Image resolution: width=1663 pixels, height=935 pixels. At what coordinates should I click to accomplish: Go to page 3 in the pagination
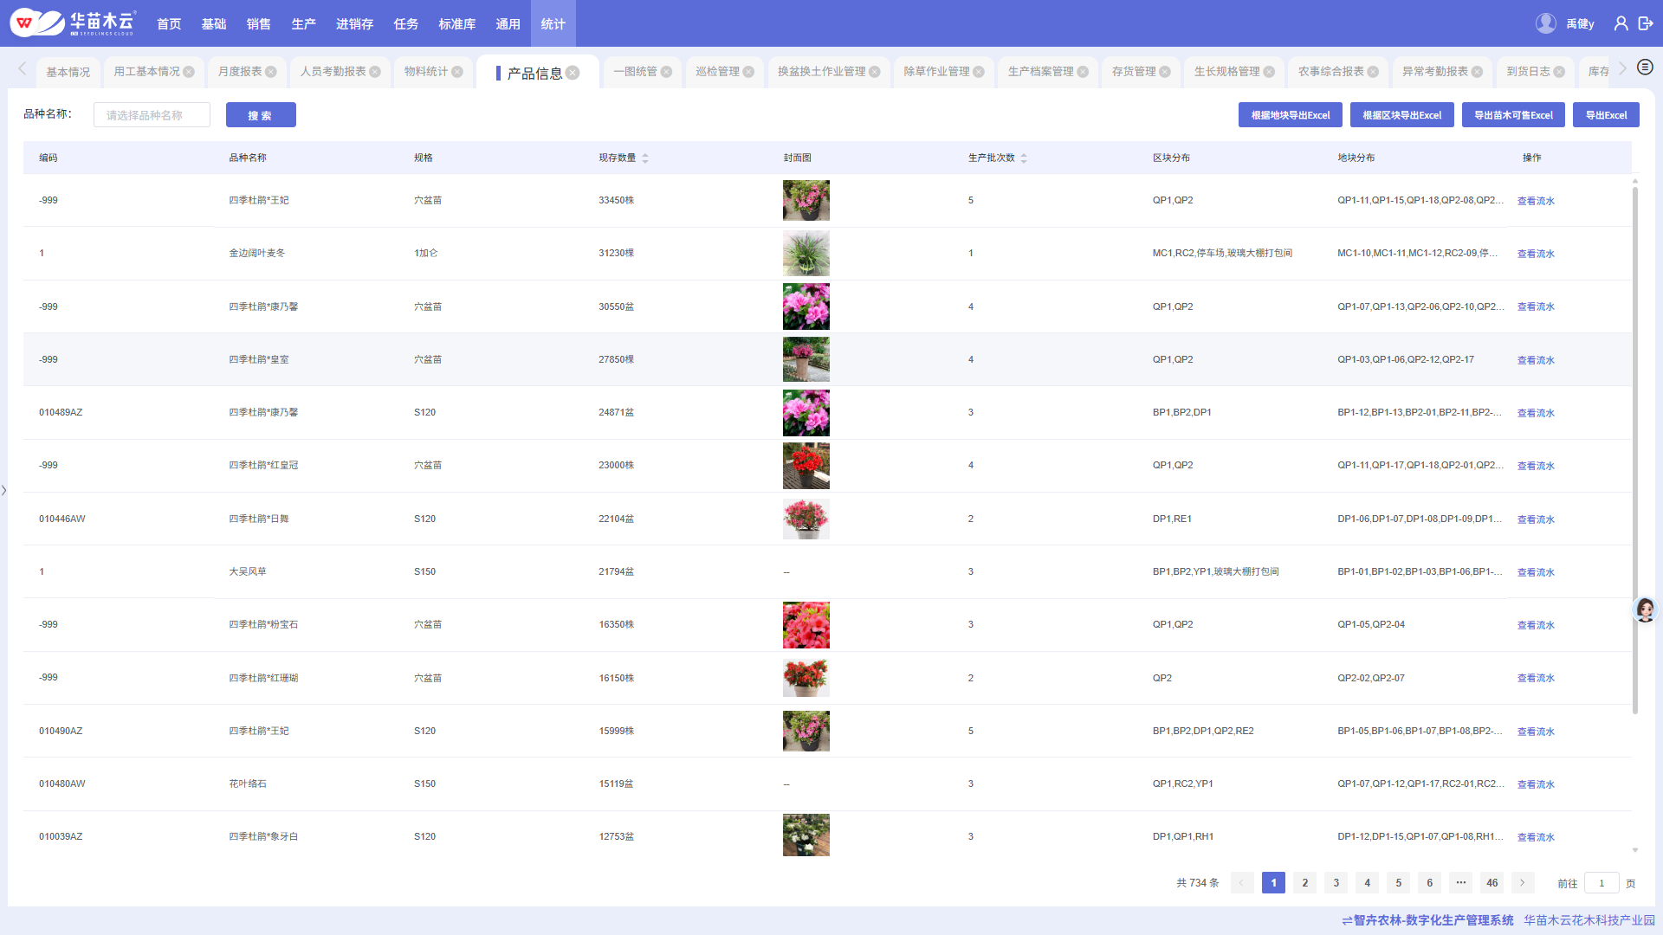pyautogui.click(x=1336, y=883)
